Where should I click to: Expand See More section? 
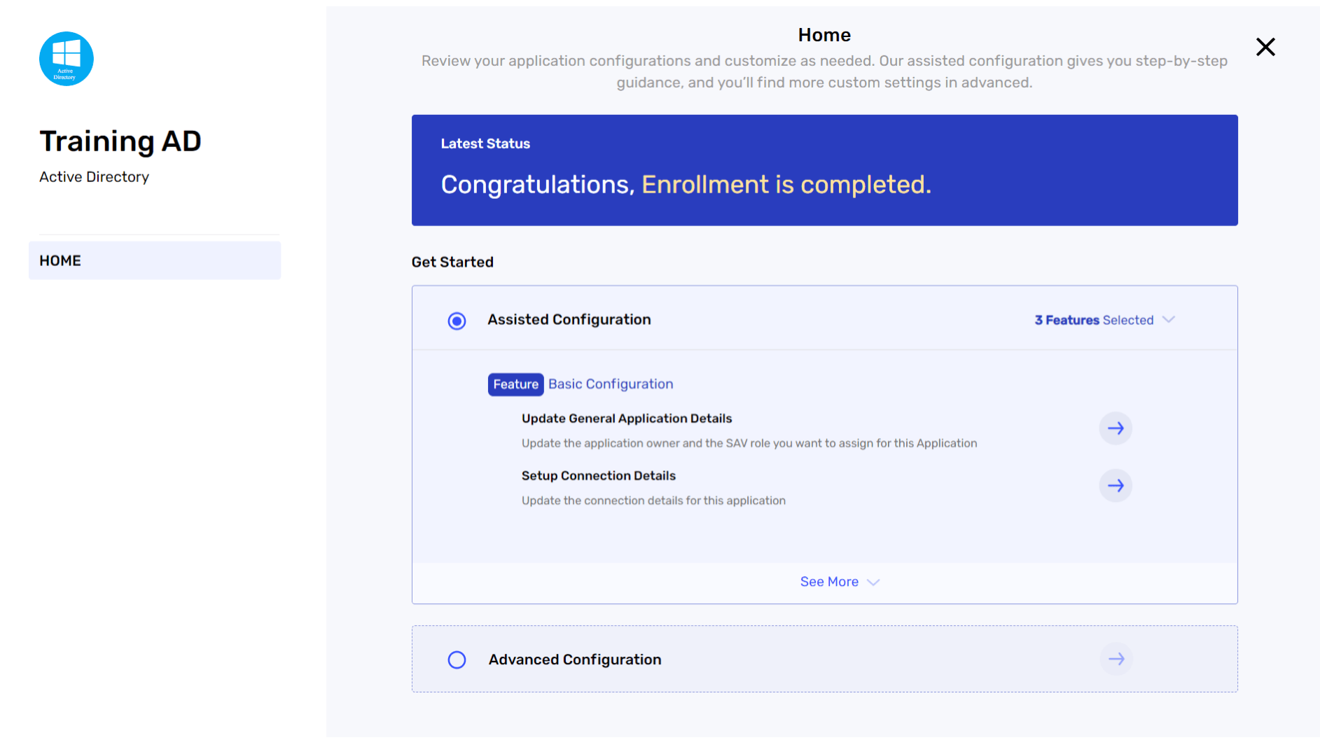pyautogui.click(x=840, y=582)
